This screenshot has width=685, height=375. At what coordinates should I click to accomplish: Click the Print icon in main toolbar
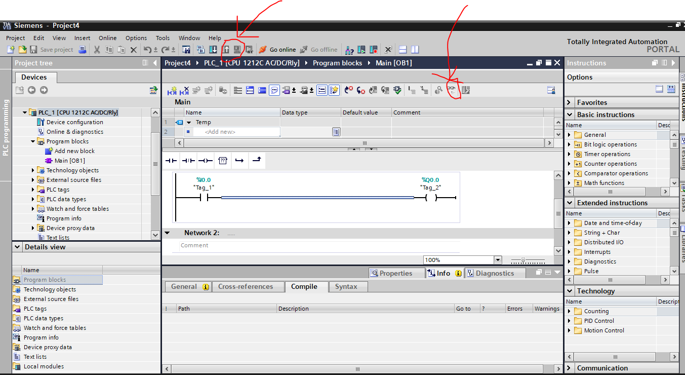click(x=82, y=50)
